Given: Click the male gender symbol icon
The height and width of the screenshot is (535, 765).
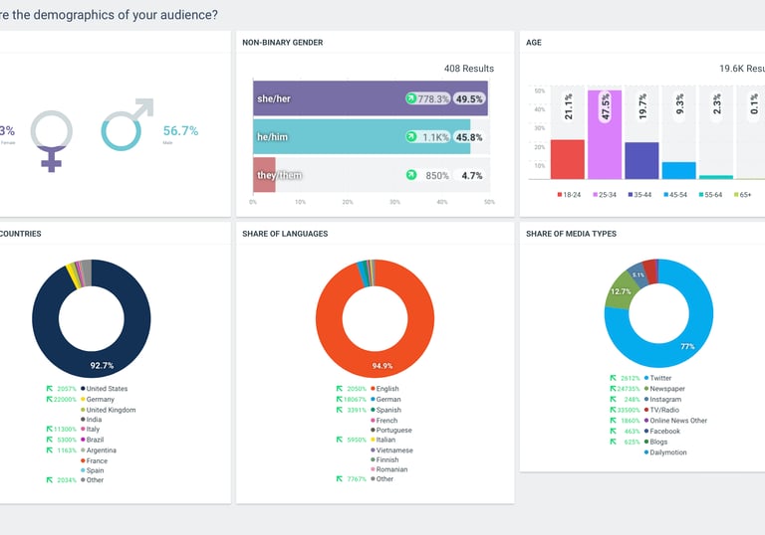Looking at the screenshot, I should (127, 124).
